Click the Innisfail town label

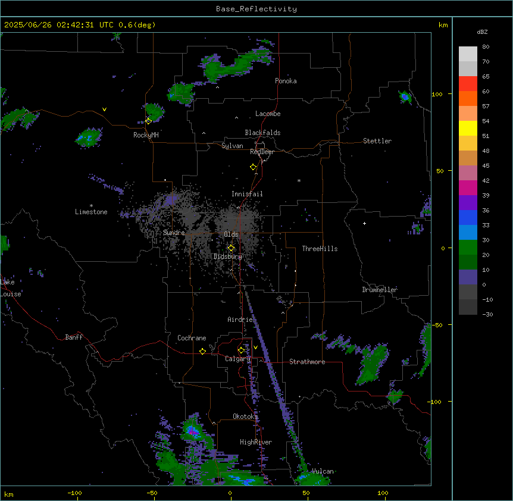247,194
